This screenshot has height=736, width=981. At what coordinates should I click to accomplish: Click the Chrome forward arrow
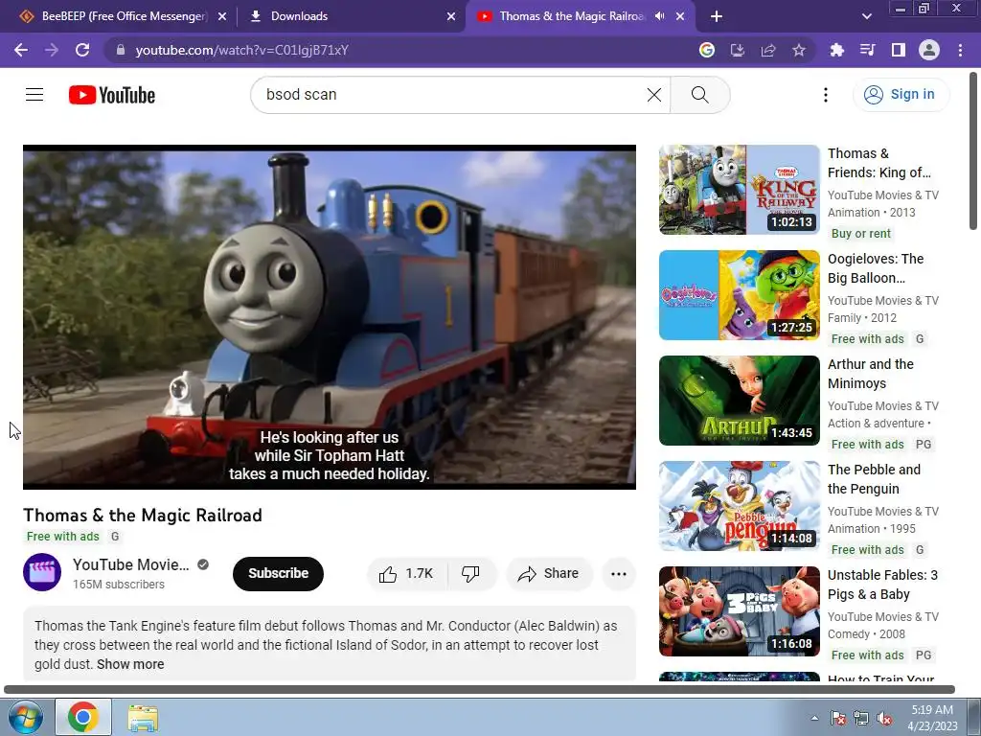[52, 50]
